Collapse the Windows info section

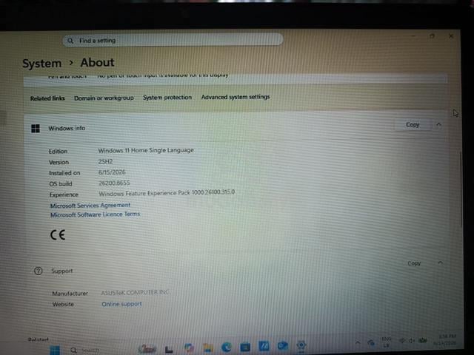(438, 124)
